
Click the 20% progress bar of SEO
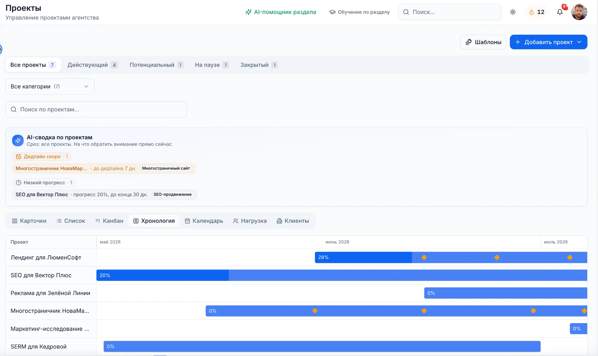click(x=162, y=275)
